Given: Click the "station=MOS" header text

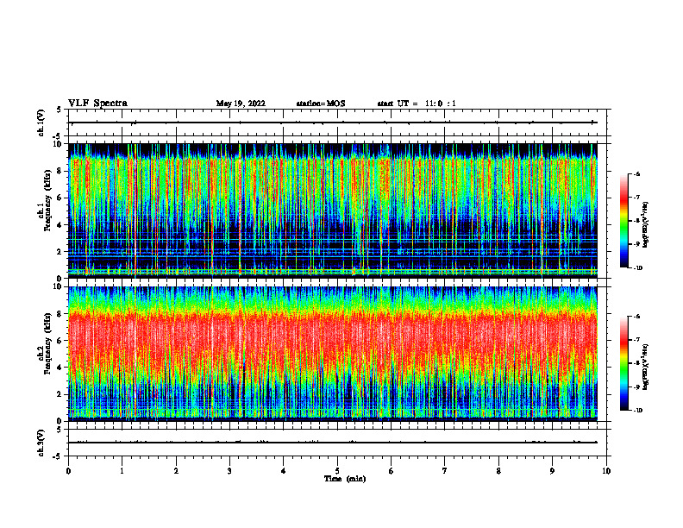Looking at the screenshot, I should [x=321, y=104].
